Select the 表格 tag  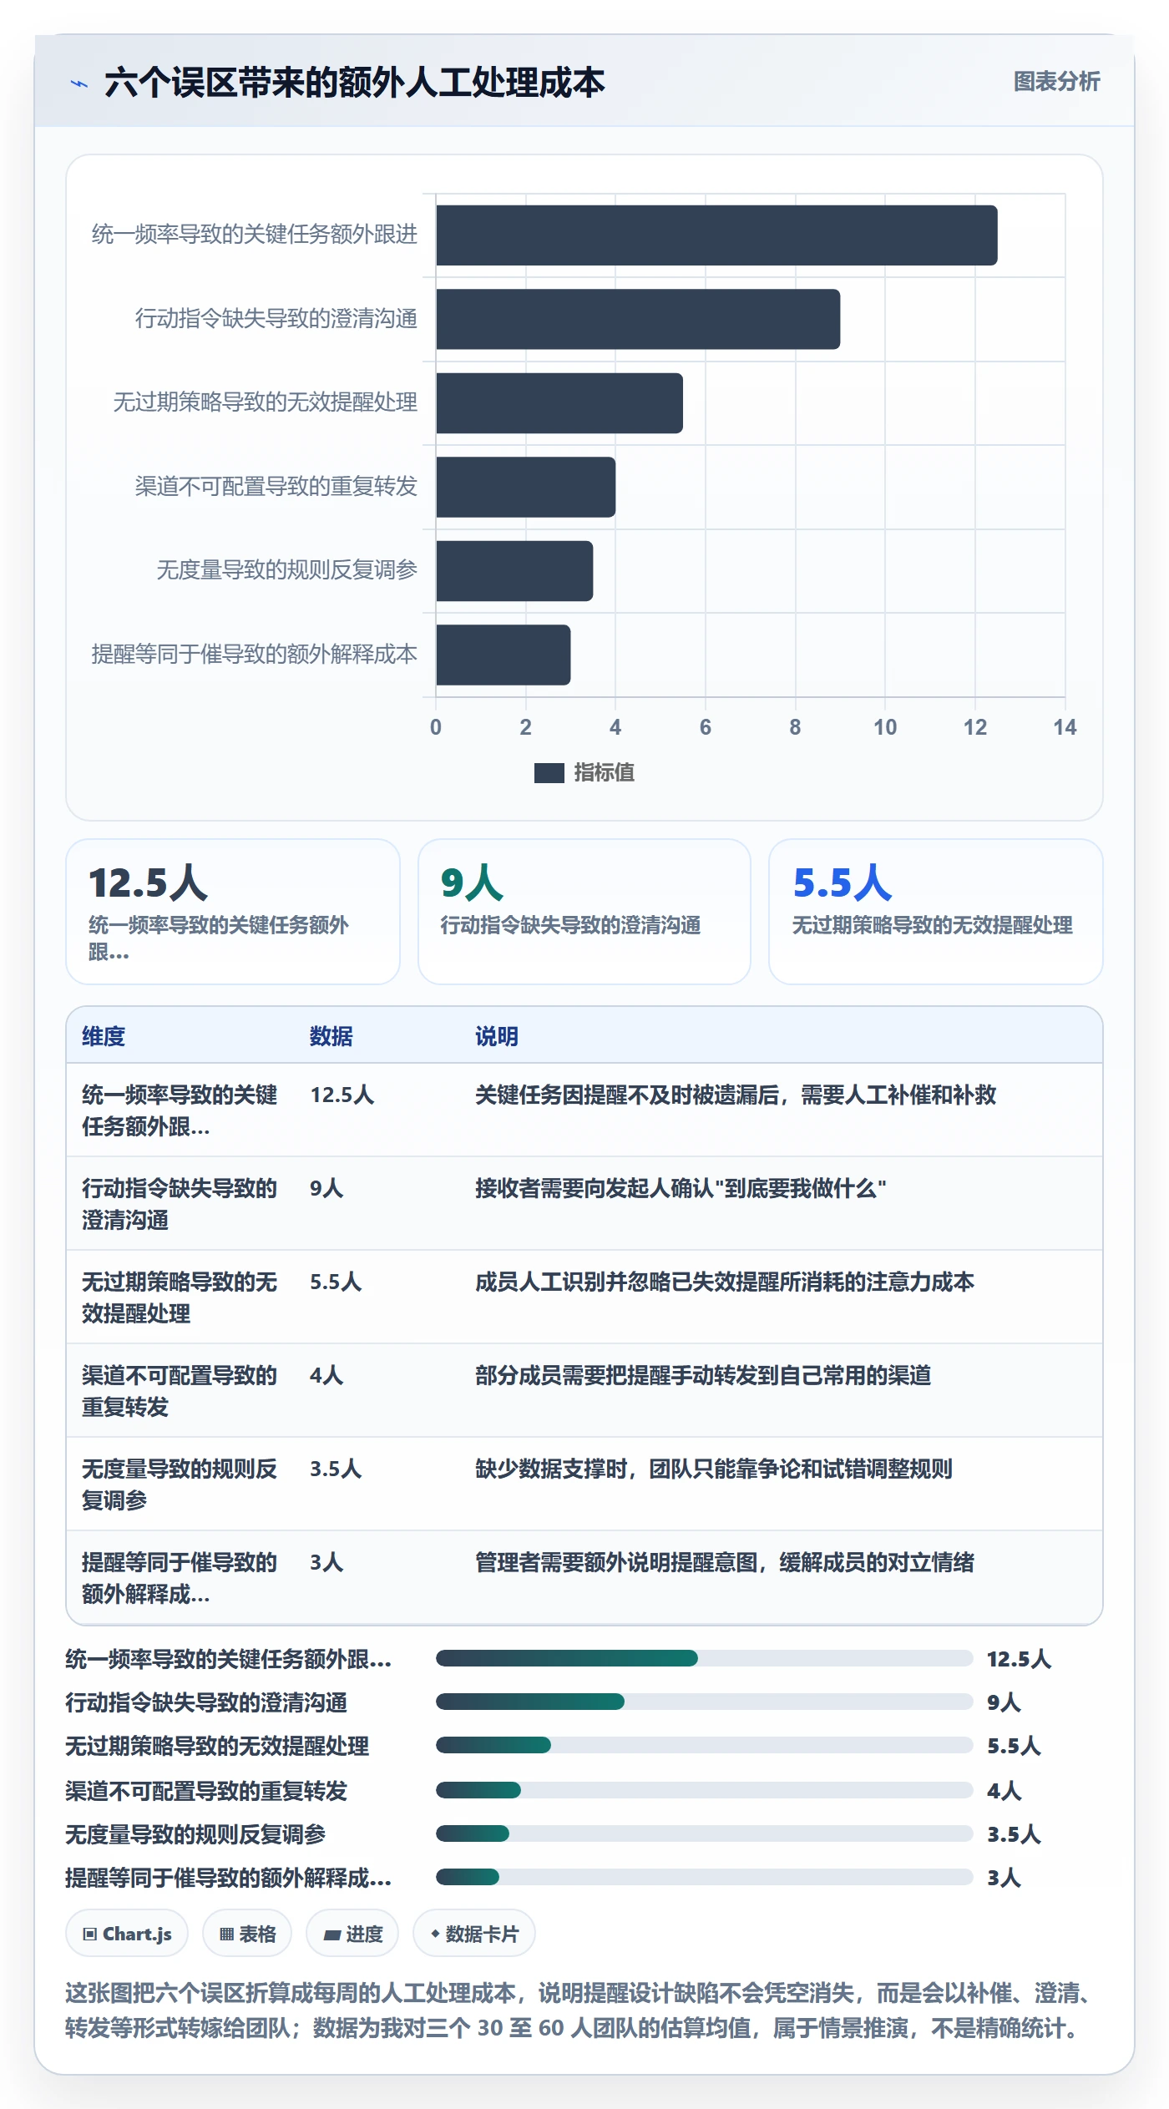click(247, 1934)
